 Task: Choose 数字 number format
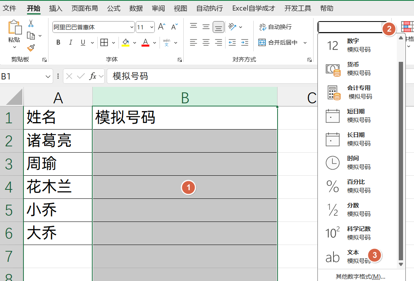(358, 45)
